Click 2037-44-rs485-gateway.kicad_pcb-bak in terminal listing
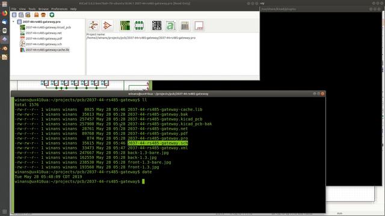 point(170,124)
